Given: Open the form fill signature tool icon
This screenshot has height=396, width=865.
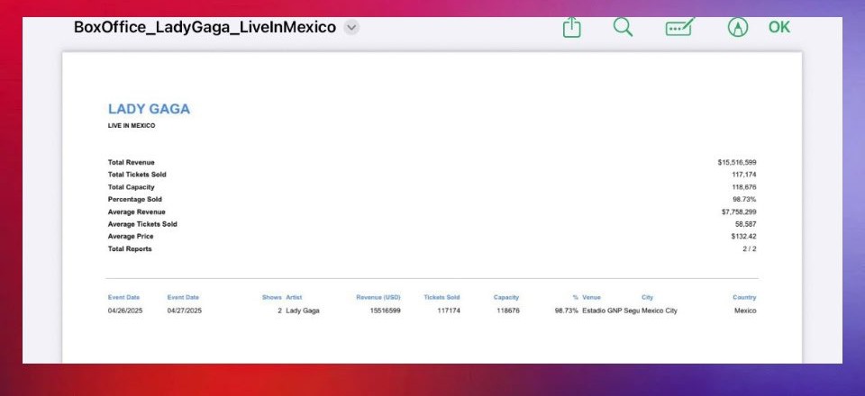Looking at the screenshot, I should point(679,27).
